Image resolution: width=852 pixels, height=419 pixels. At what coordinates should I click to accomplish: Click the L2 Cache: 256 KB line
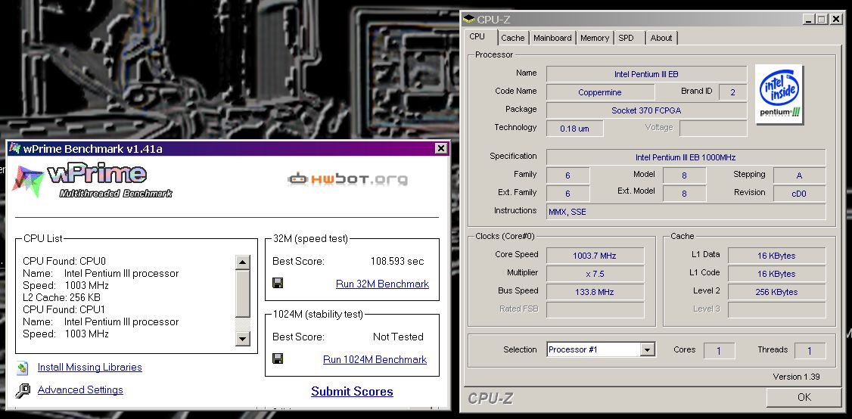61,298
